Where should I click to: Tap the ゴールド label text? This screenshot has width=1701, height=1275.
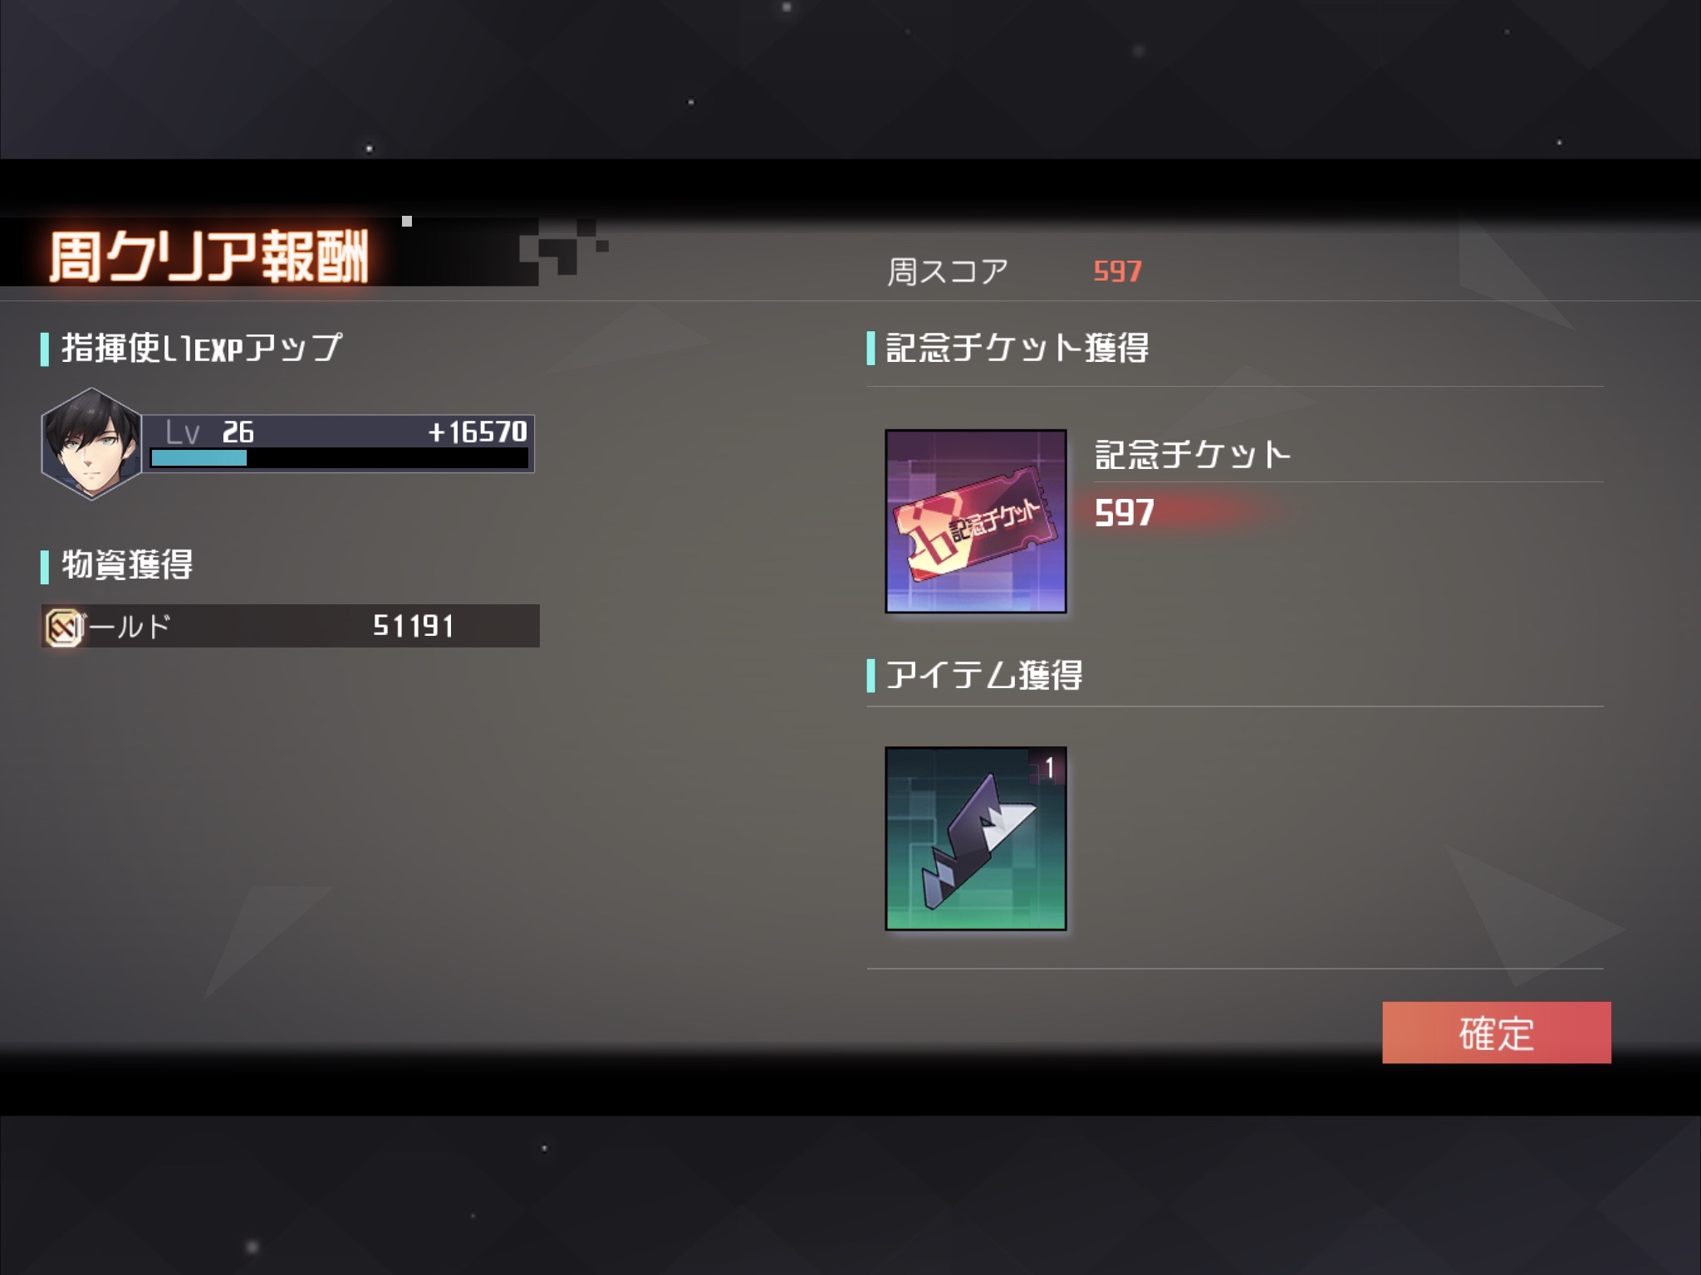125,626
